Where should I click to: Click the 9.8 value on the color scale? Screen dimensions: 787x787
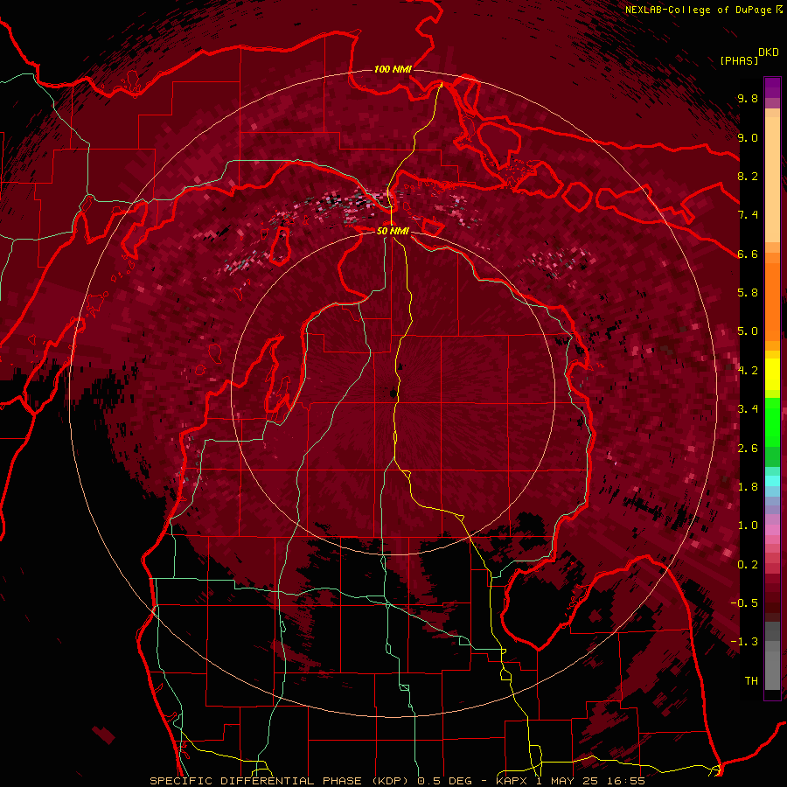coord(748,98)
